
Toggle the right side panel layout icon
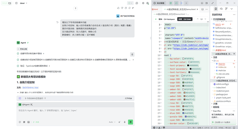pos(206,3)
